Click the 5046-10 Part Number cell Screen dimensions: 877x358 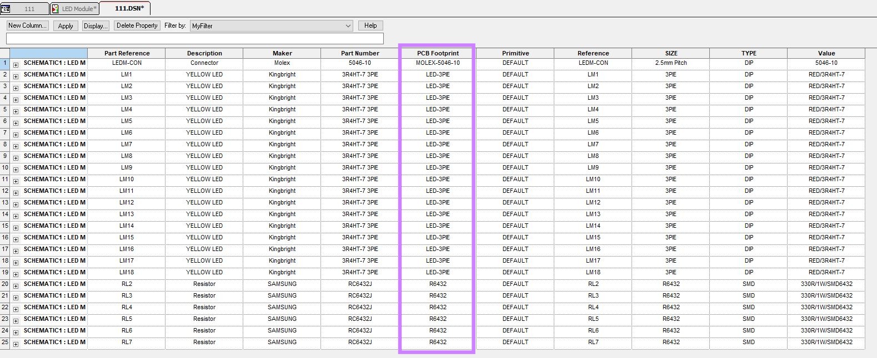pyautogui.click(x=360, y=63)
